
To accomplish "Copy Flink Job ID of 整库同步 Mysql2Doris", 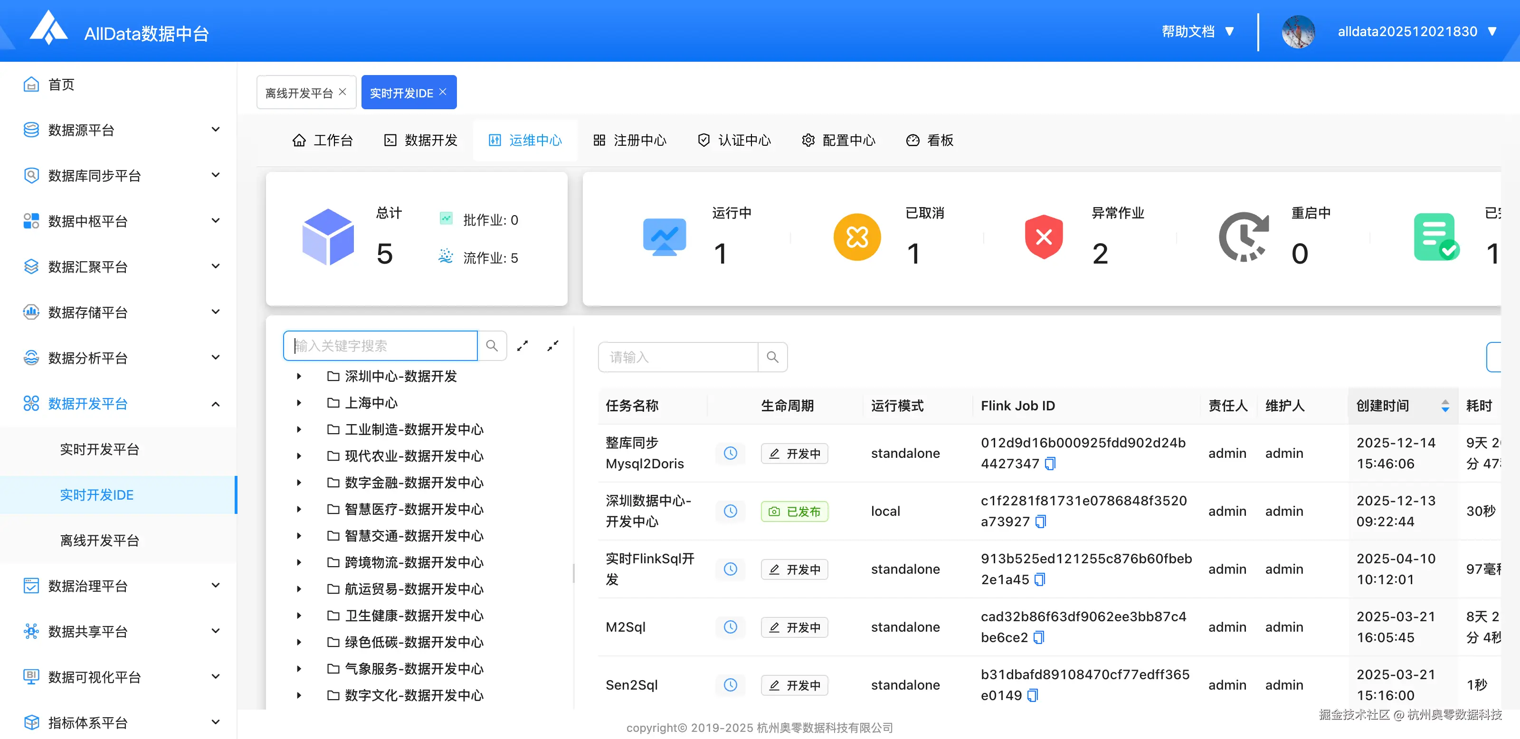I will pyautogui.click(x=1050, y=464).
